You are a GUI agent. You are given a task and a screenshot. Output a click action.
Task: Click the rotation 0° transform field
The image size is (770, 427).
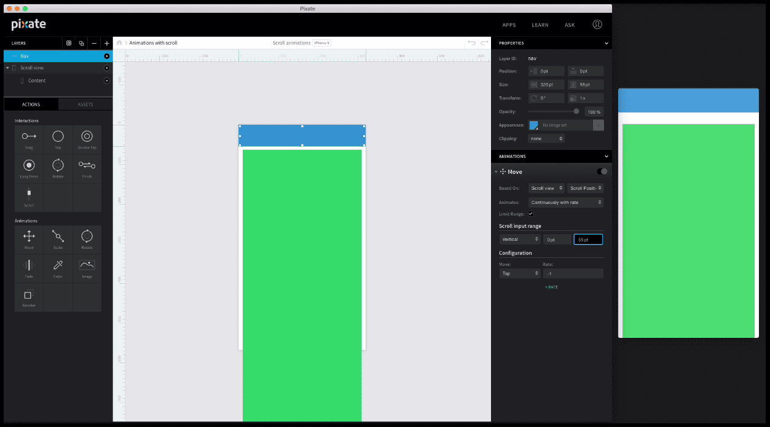tap(546, 98)
